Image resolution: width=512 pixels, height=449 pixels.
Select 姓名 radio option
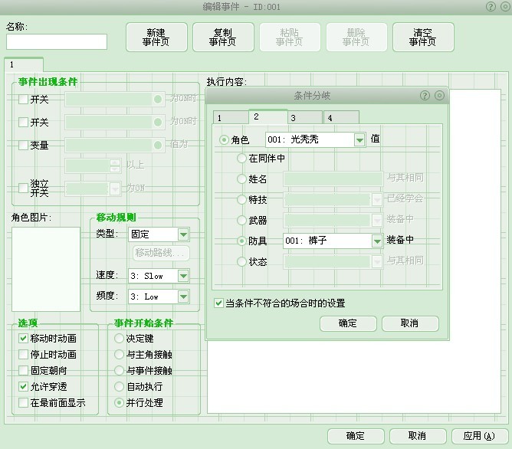click(x=241, y=179)
